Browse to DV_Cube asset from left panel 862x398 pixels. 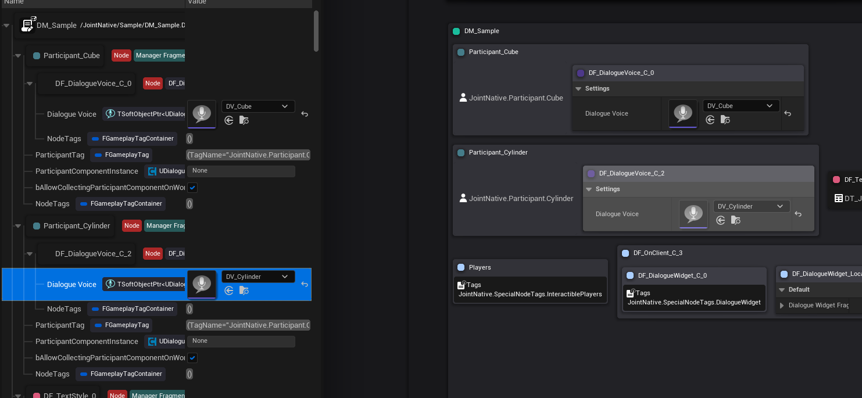click(x=244, y=120)
